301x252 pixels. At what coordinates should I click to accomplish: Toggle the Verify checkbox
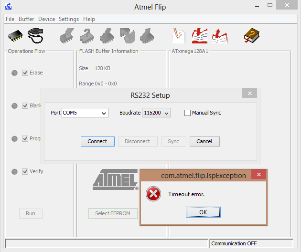pos(25,171)
